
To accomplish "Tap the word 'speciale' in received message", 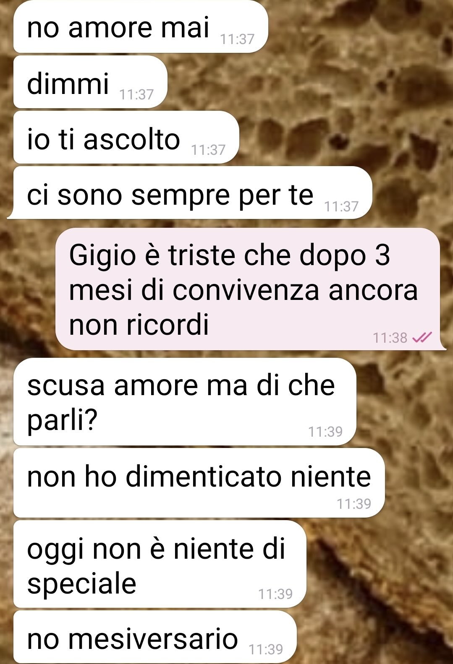I will click(82, 583).
